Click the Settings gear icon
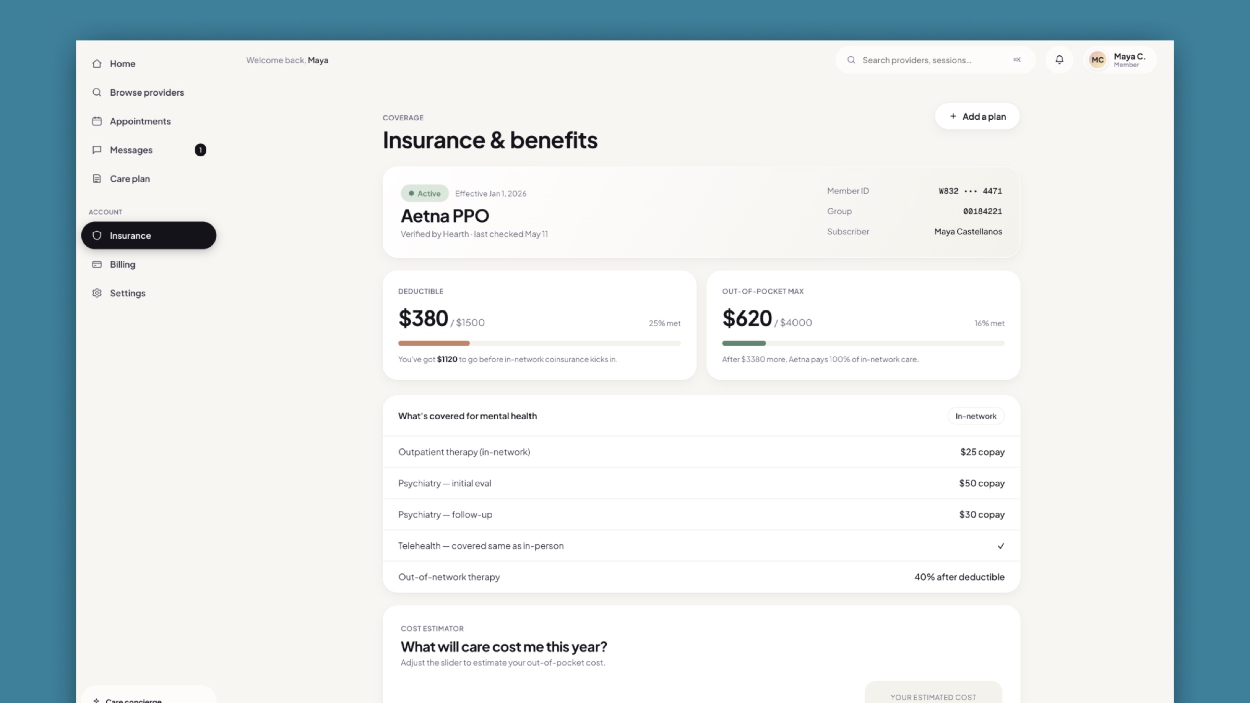 pyautogui.click(x=97, y=293)
